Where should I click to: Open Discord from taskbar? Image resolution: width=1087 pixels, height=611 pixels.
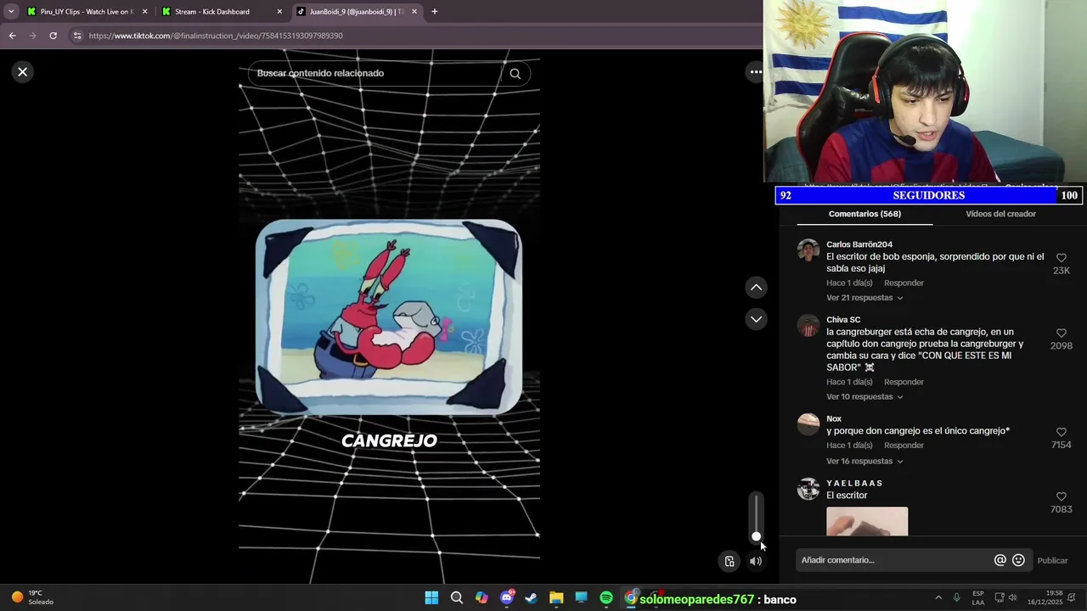point(507,598)
